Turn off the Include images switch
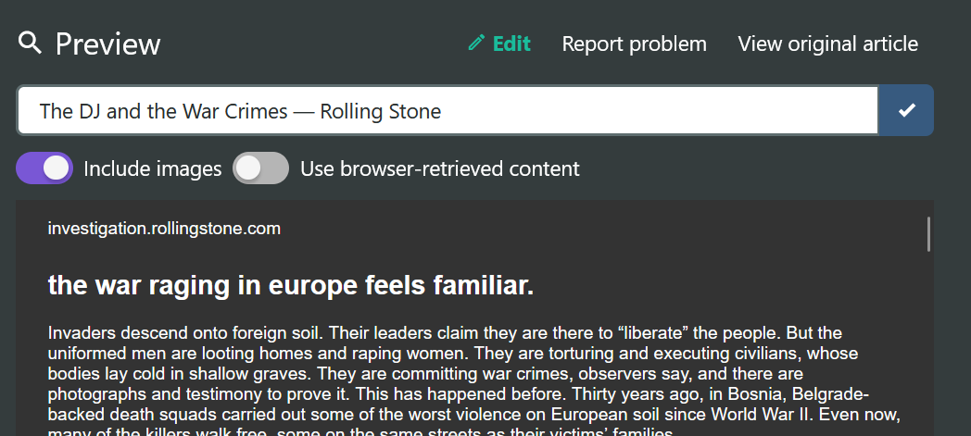 tap(44, 168)
